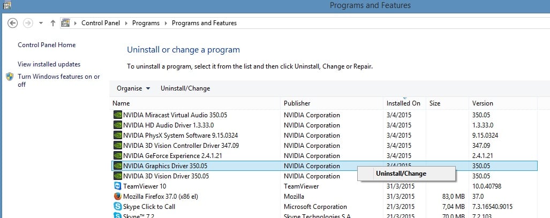Click the Forward navigation arrow

pyautogui.click(x=28, y=23)
